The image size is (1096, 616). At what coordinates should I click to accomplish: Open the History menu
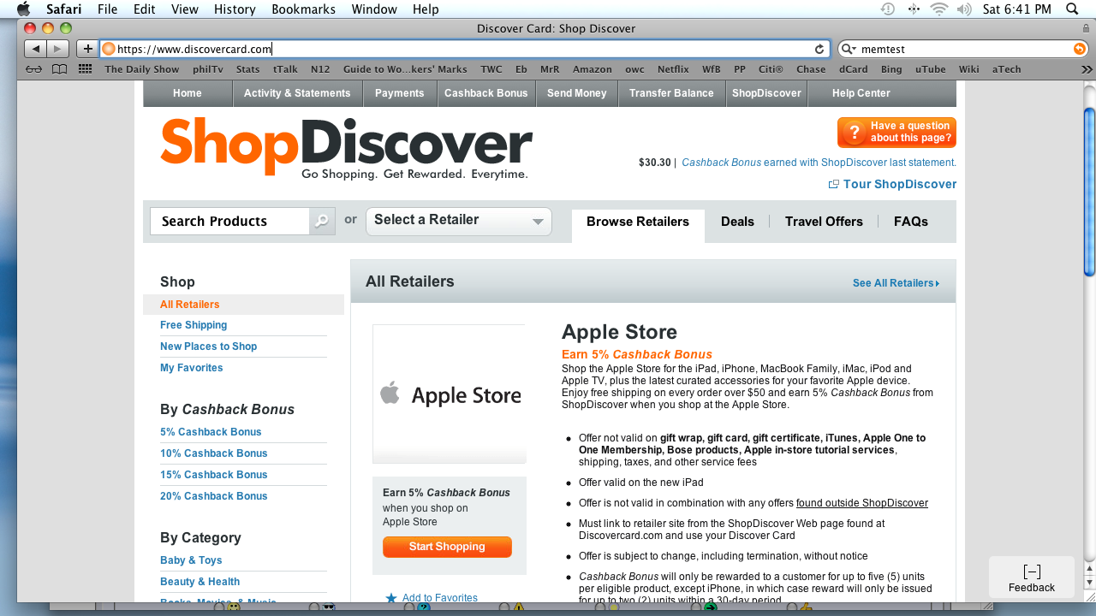click(235, 9)
